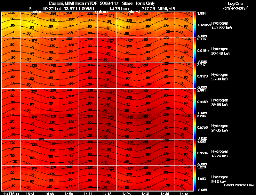The image size is (256, 195).
Task: Click the '17:45' time axis label
Action: [184, 194]
